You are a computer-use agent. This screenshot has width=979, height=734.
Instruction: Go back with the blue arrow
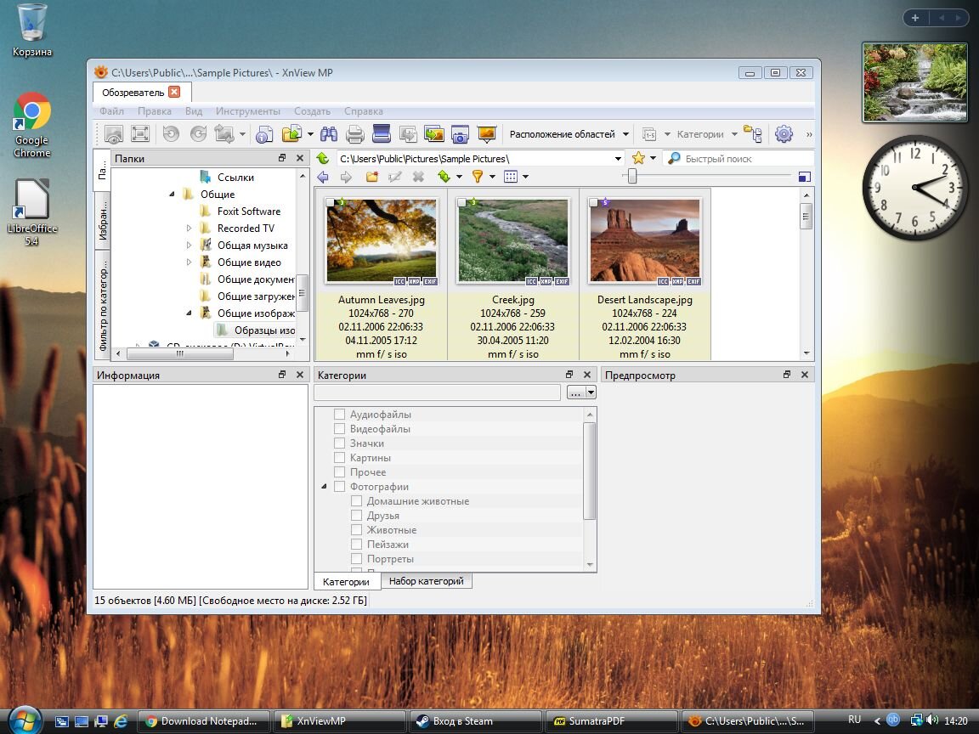click(323, 178)
